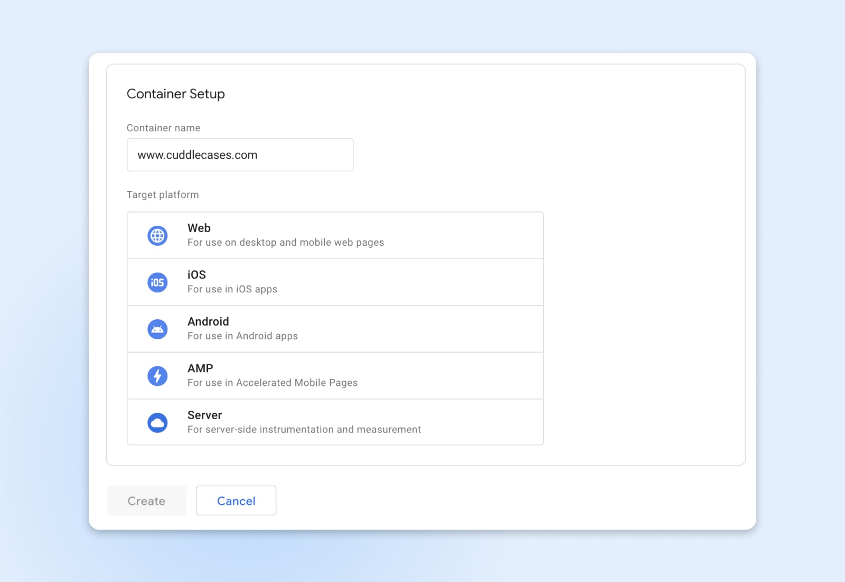Click the AMP lightning bolt icon
This screenshot has width=845, height=582.
tap(157, 375)
